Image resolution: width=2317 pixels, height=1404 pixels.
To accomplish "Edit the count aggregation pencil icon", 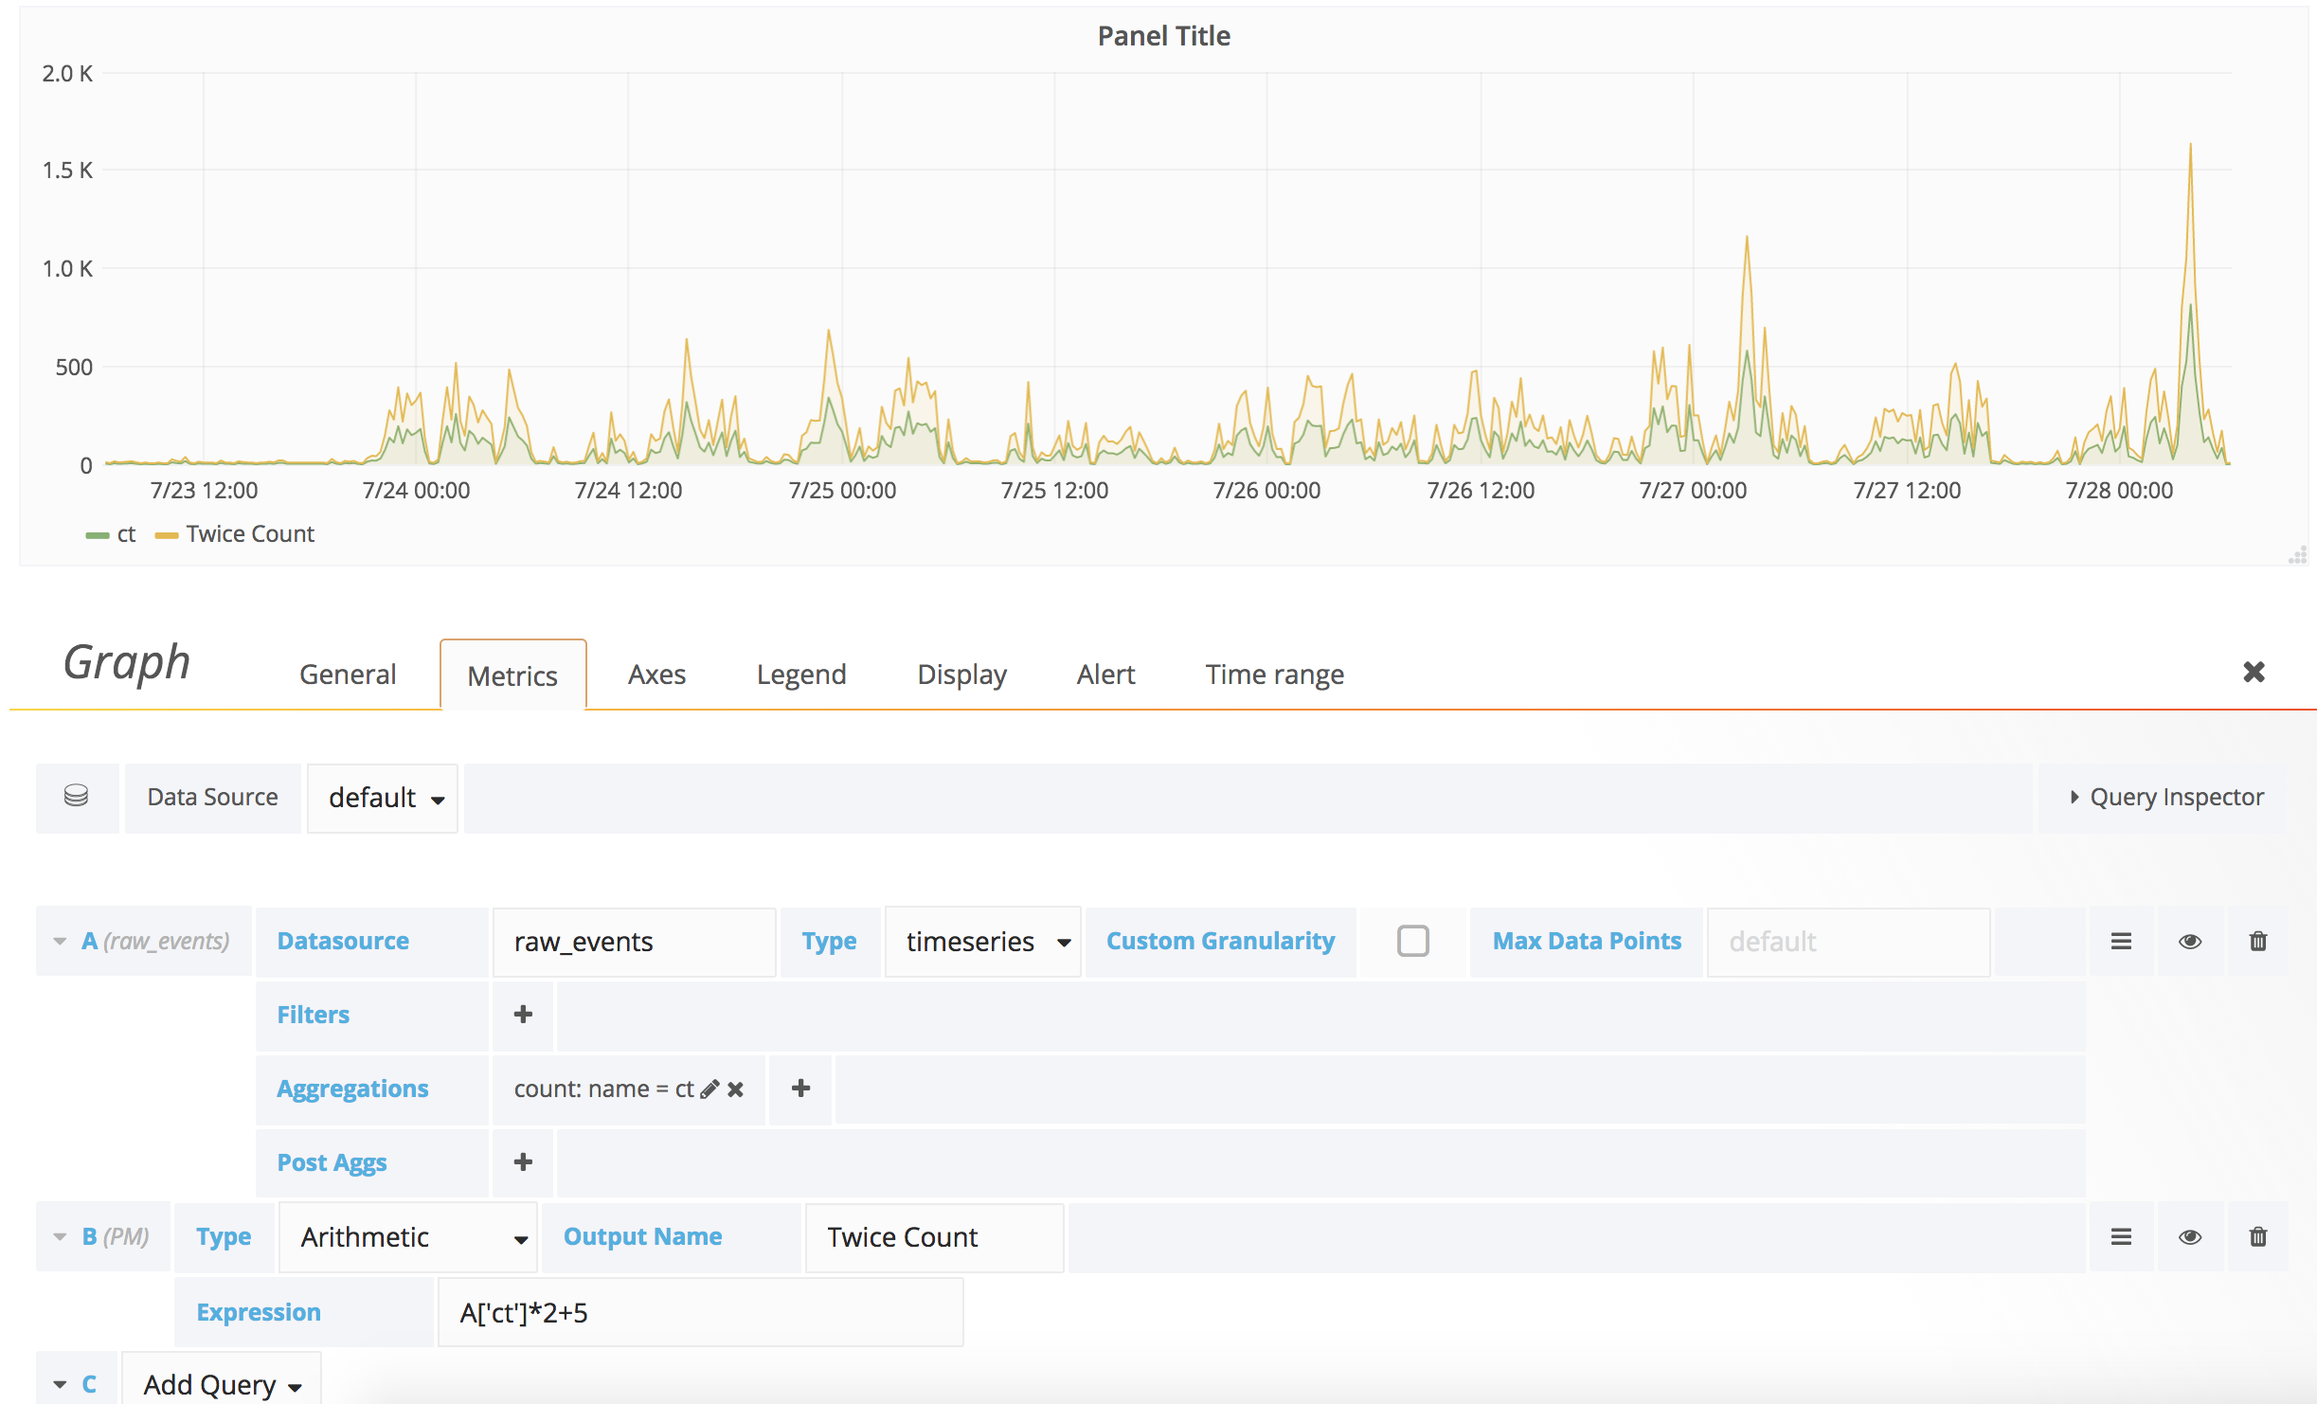I will point(709,1089).
